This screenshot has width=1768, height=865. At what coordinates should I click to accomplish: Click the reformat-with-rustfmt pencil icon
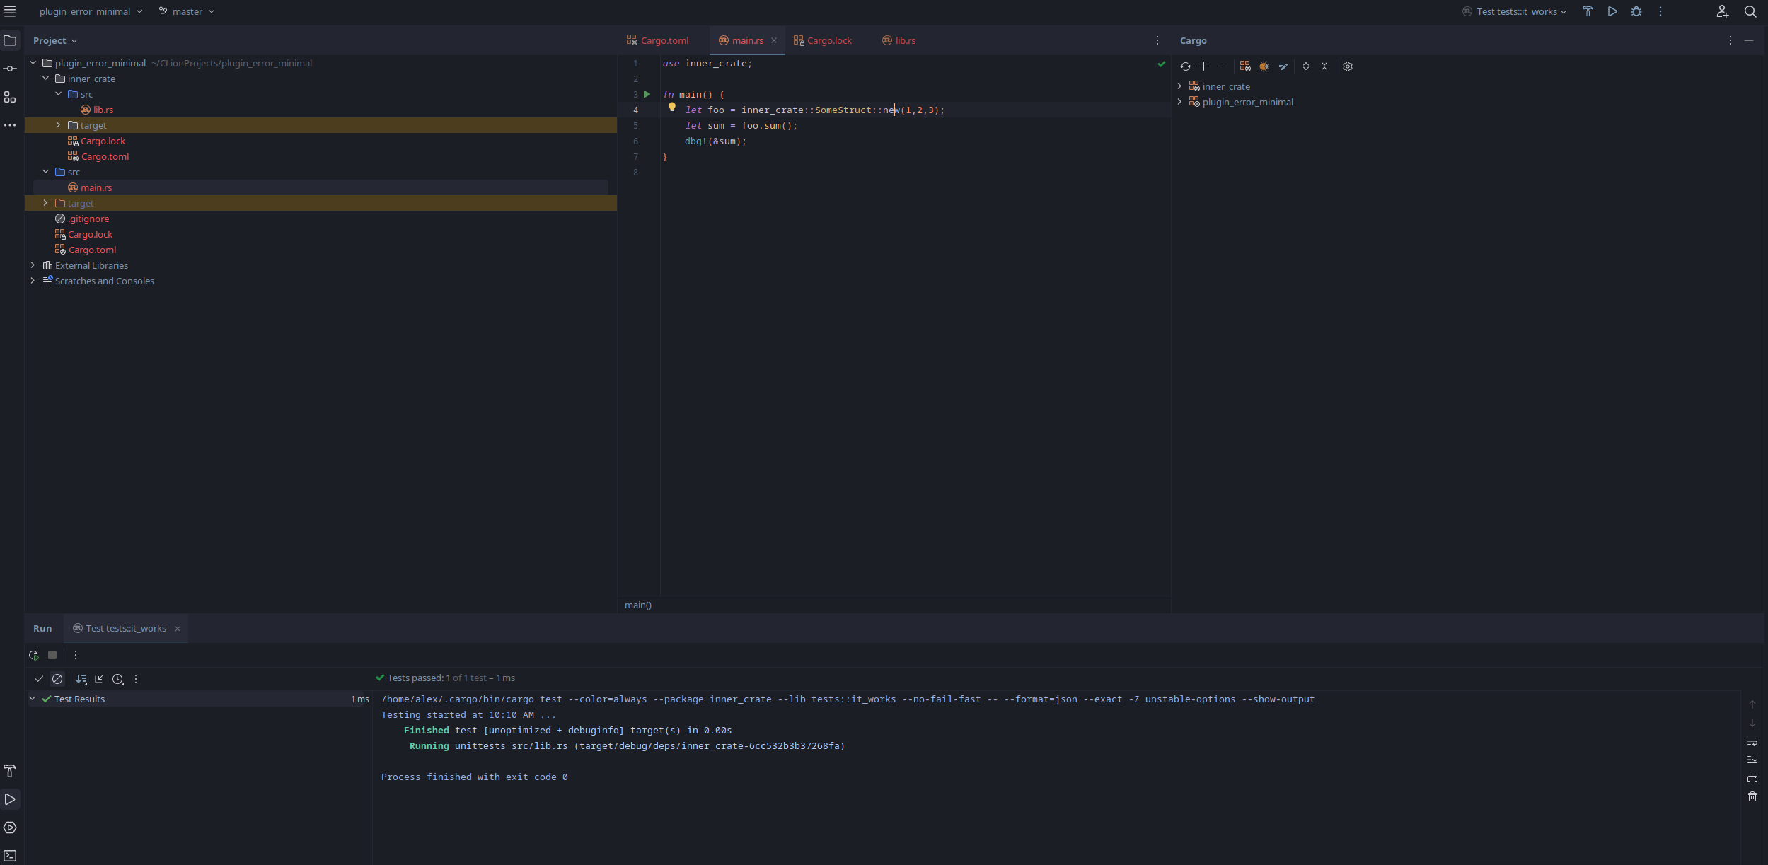click(1283, 66)
